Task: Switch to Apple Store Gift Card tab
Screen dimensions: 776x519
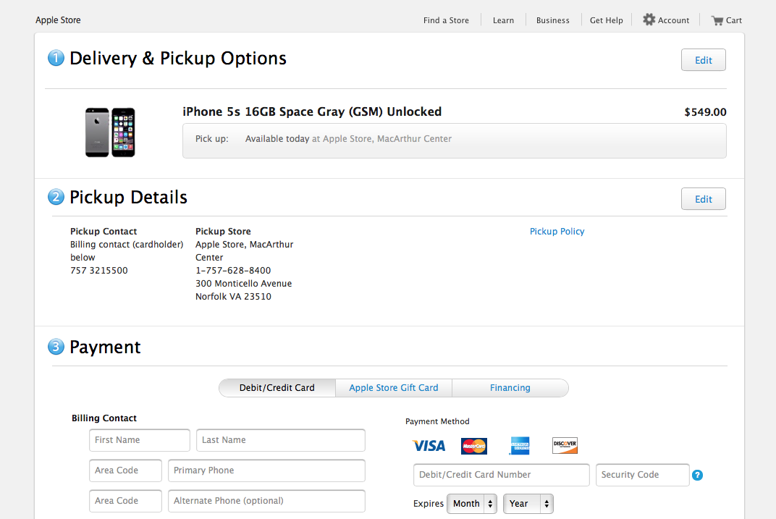Action: click(x=394, y=388)
